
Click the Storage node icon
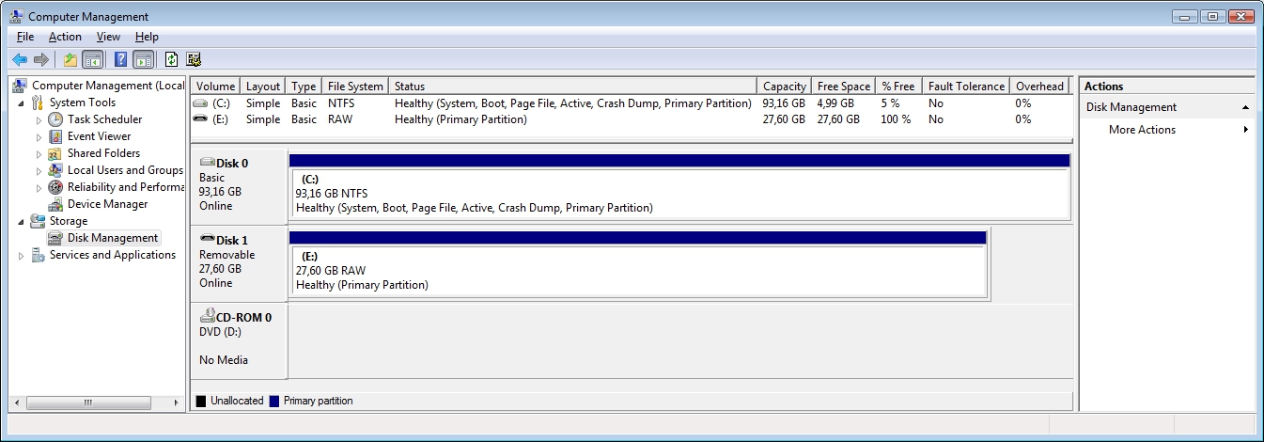(38, 221)
